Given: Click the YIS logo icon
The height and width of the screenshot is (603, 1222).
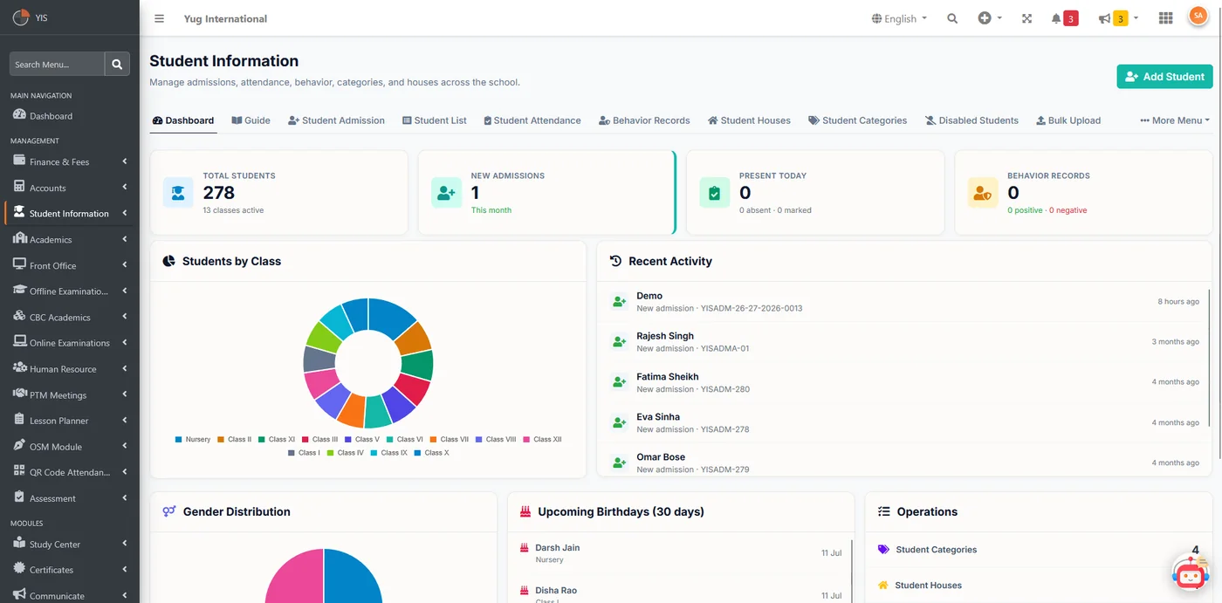Looking at the screenshot, I should point(20,17).
